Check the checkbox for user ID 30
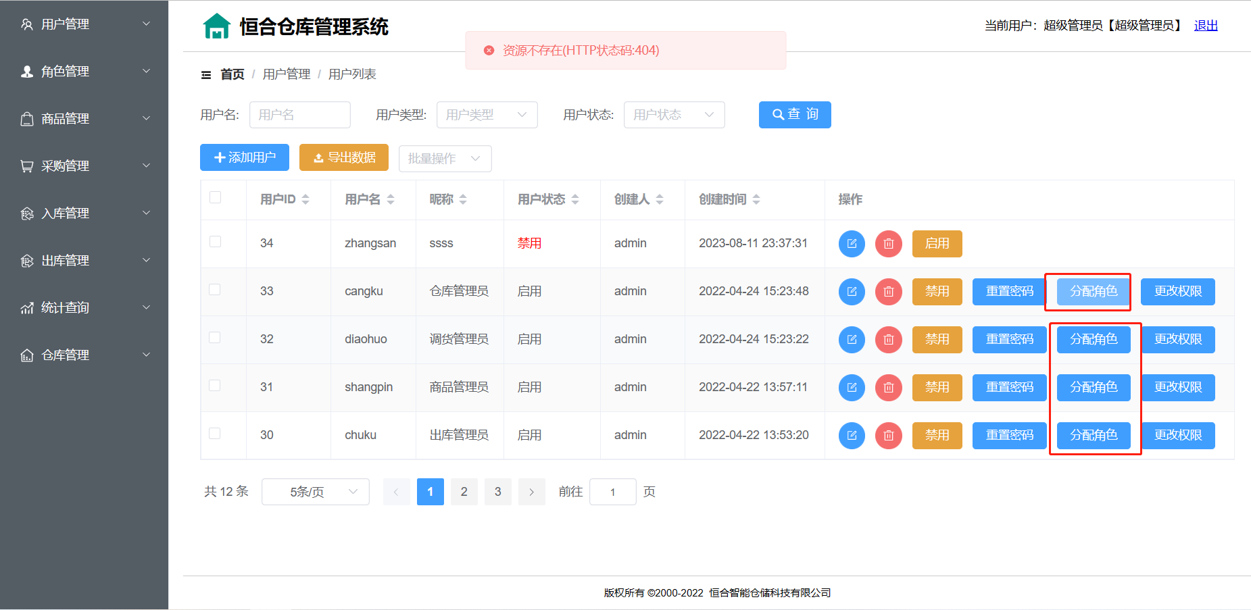This screenshot has height=610, width=1251. (215, 434)
